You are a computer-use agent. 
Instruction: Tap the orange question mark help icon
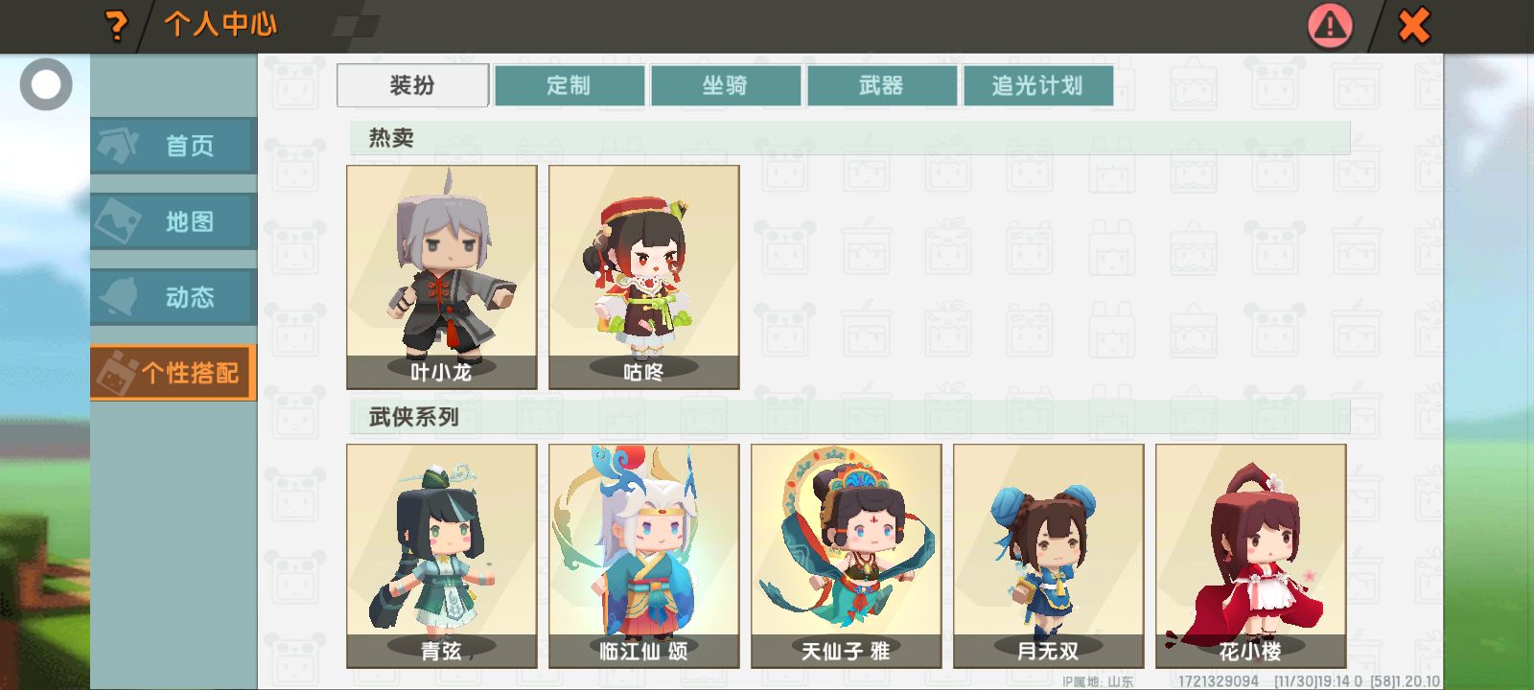[116, 25]
